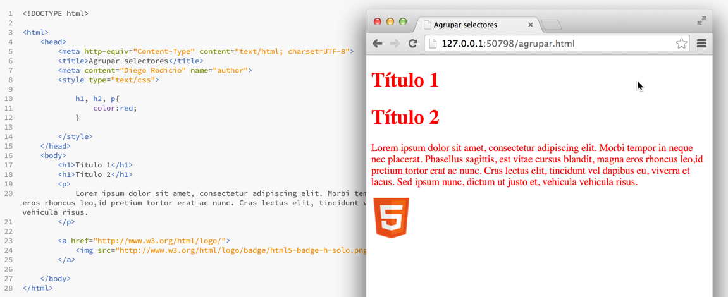Click the browser back arrow
Viewport: 728px width, 297px height.
coord(378,44)
